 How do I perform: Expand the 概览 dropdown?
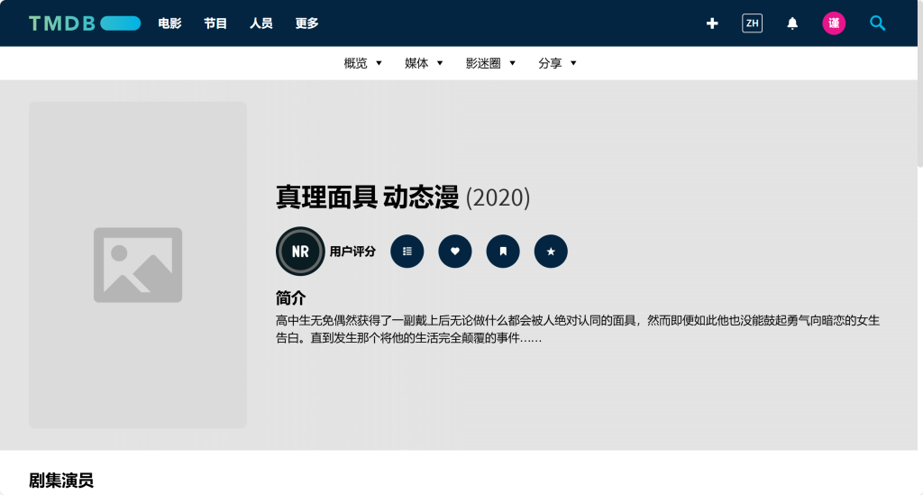363,63
